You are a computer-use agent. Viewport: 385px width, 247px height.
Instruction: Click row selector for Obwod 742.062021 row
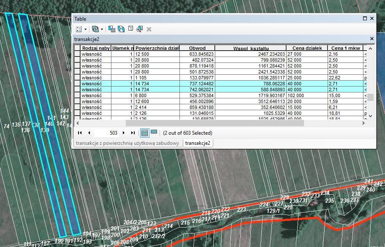pos(77,90)
